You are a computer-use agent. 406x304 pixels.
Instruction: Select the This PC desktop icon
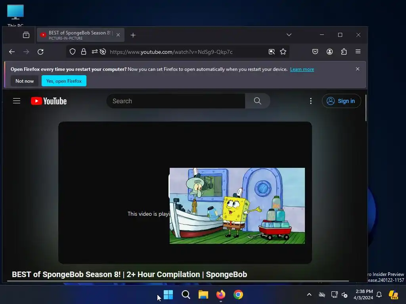(x=15, y=15)
